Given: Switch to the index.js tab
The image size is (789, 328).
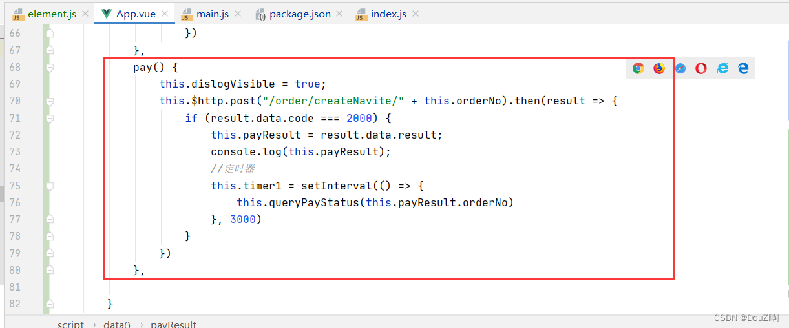Looking at the screenshot, I should [x=388, y=14].
